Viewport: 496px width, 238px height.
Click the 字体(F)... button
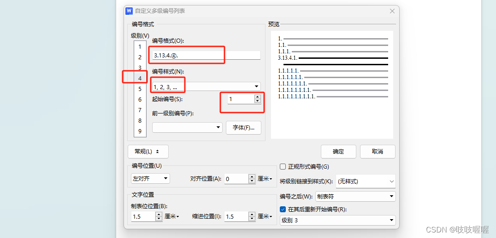pos(243,128)
